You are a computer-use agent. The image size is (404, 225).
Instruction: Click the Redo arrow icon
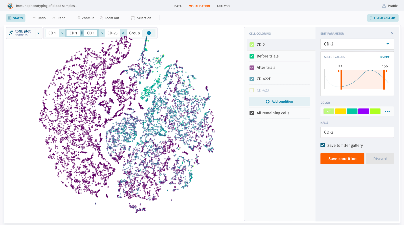[x=54, y=18]
